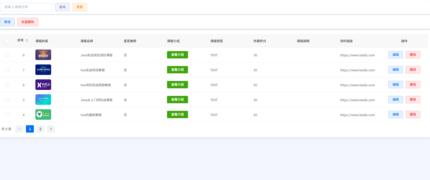
Task: Focus the 请输入课程名称 search field
Action: (x=26, y=7)
